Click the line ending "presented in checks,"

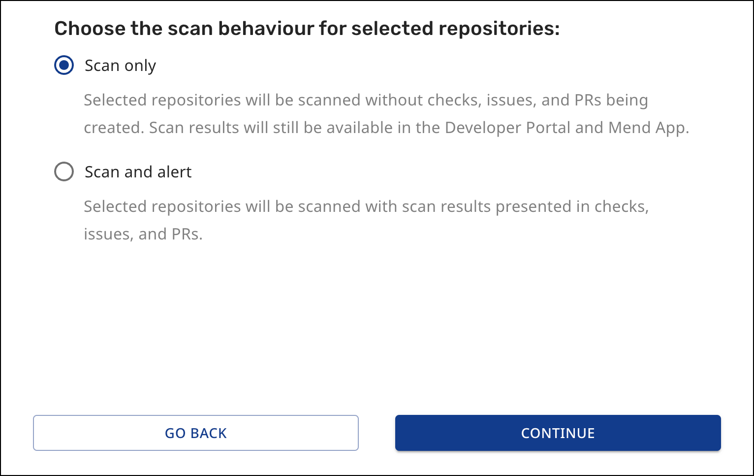coord(366,206)
